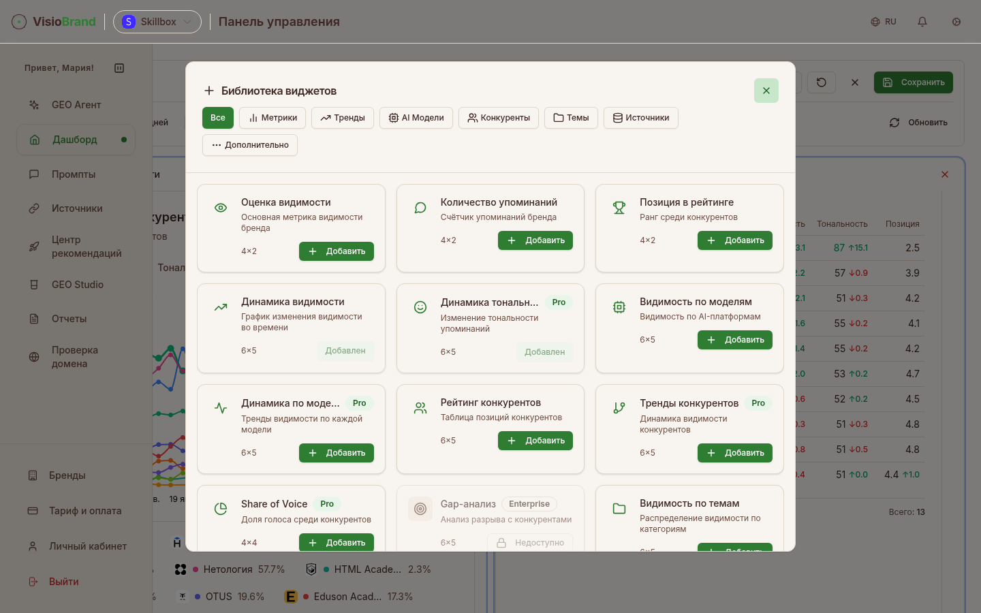
Task: Open Центр рекомендаций rocket icon
Action: (34, 247)
